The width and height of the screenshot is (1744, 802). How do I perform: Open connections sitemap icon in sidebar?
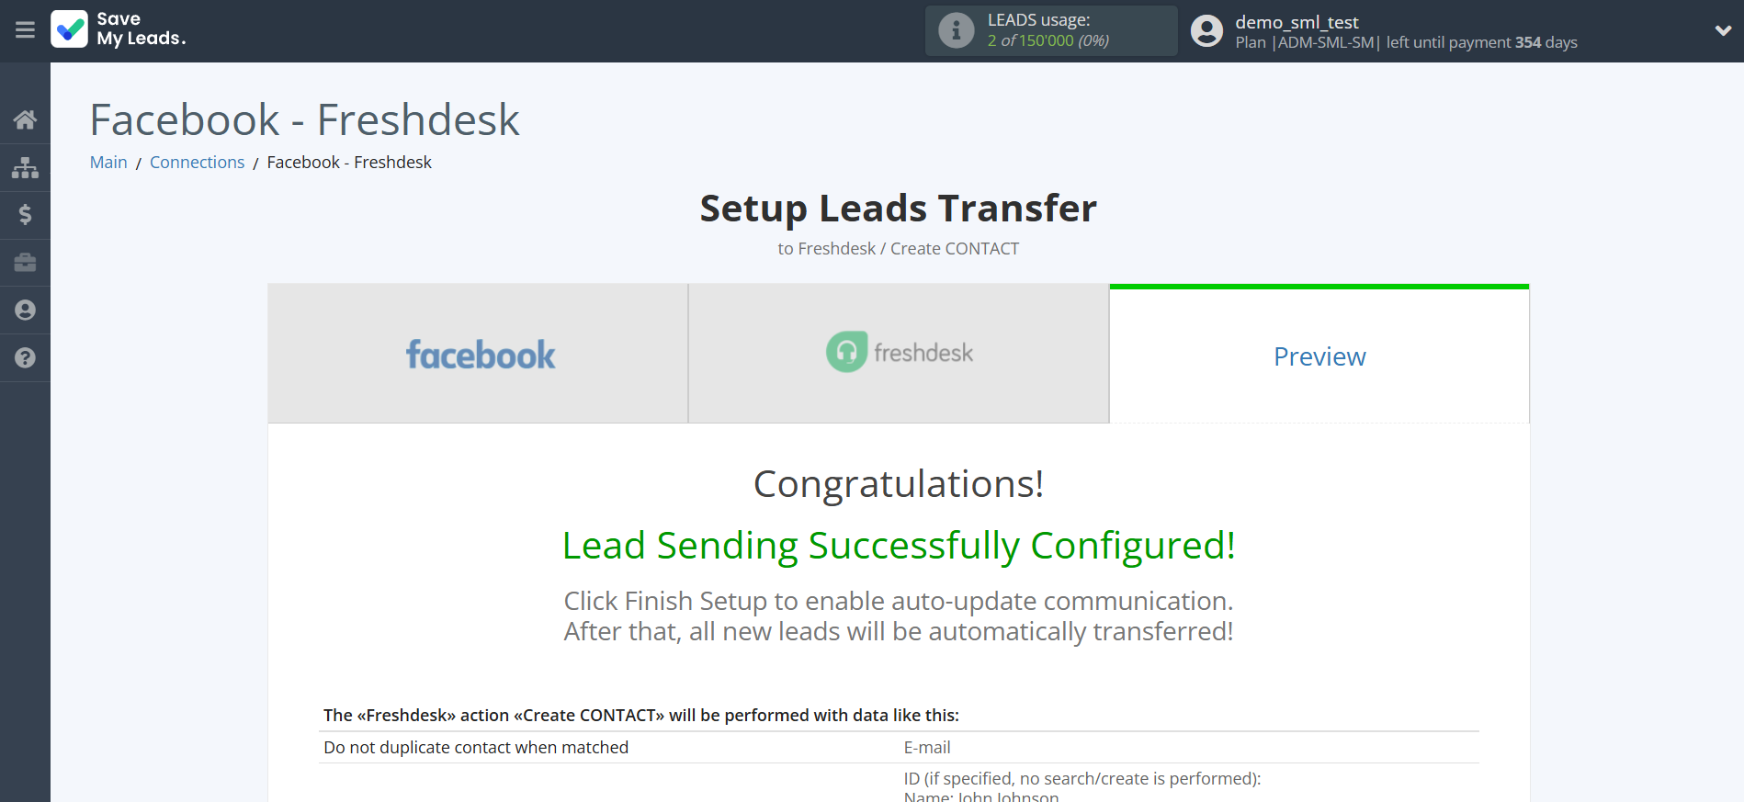click(x=25, y=167)
